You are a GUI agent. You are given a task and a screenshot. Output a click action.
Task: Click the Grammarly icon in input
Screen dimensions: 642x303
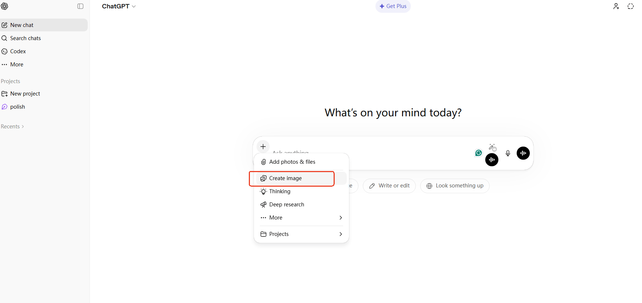[478, 153]
